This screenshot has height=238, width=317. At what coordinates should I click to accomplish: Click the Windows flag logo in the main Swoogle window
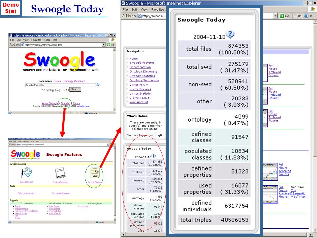[313, 9]
